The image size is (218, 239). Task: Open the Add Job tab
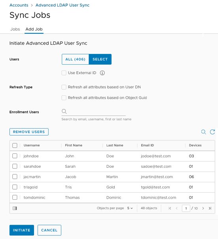34,29
